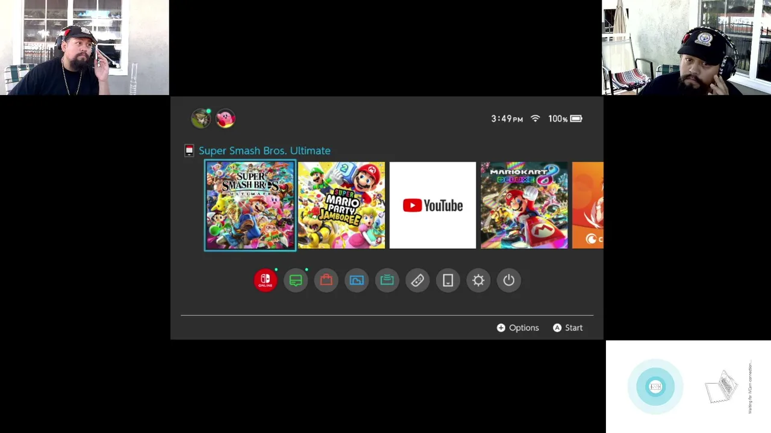
Task: Open the blue Album icon
Action: point(357,280)
